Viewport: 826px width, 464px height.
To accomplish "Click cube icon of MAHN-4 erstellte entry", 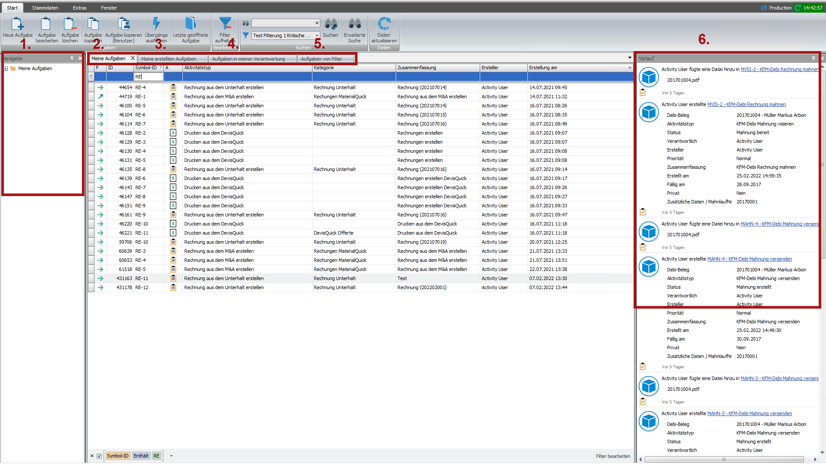I will [x=649, y=267].
